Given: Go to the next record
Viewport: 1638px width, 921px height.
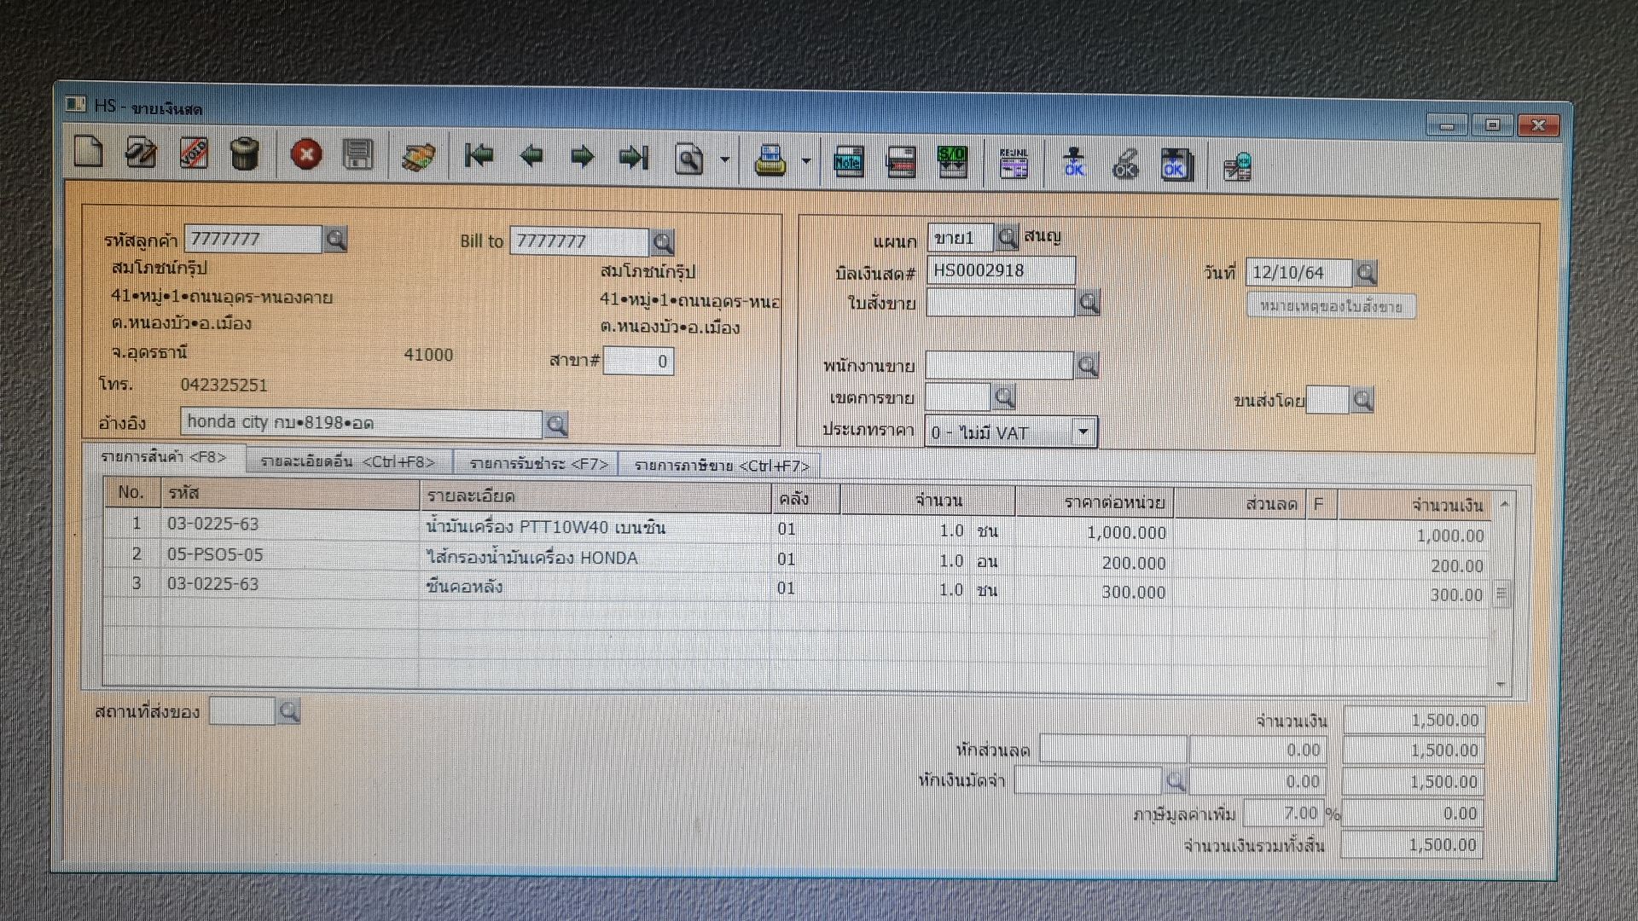Looking at the screenshot, I should [582, 157].
